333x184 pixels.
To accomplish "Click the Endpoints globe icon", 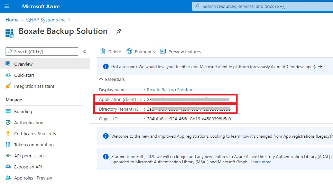I will 129,52.
